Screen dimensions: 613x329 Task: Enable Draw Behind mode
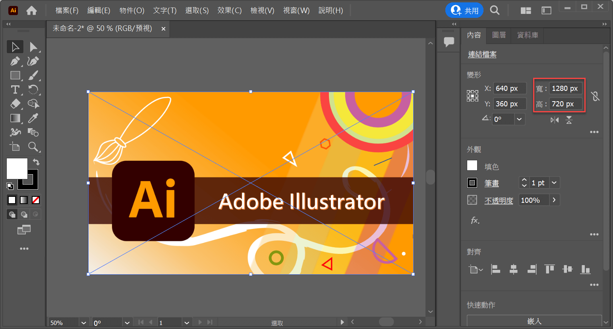tap(24, 214)
